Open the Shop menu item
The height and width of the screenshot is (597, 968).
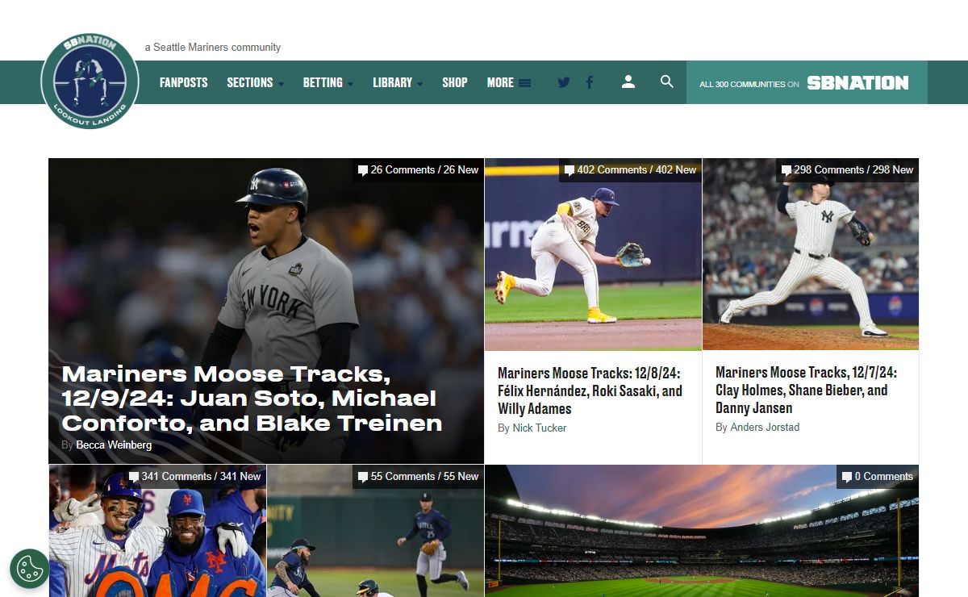pos(455,82)
